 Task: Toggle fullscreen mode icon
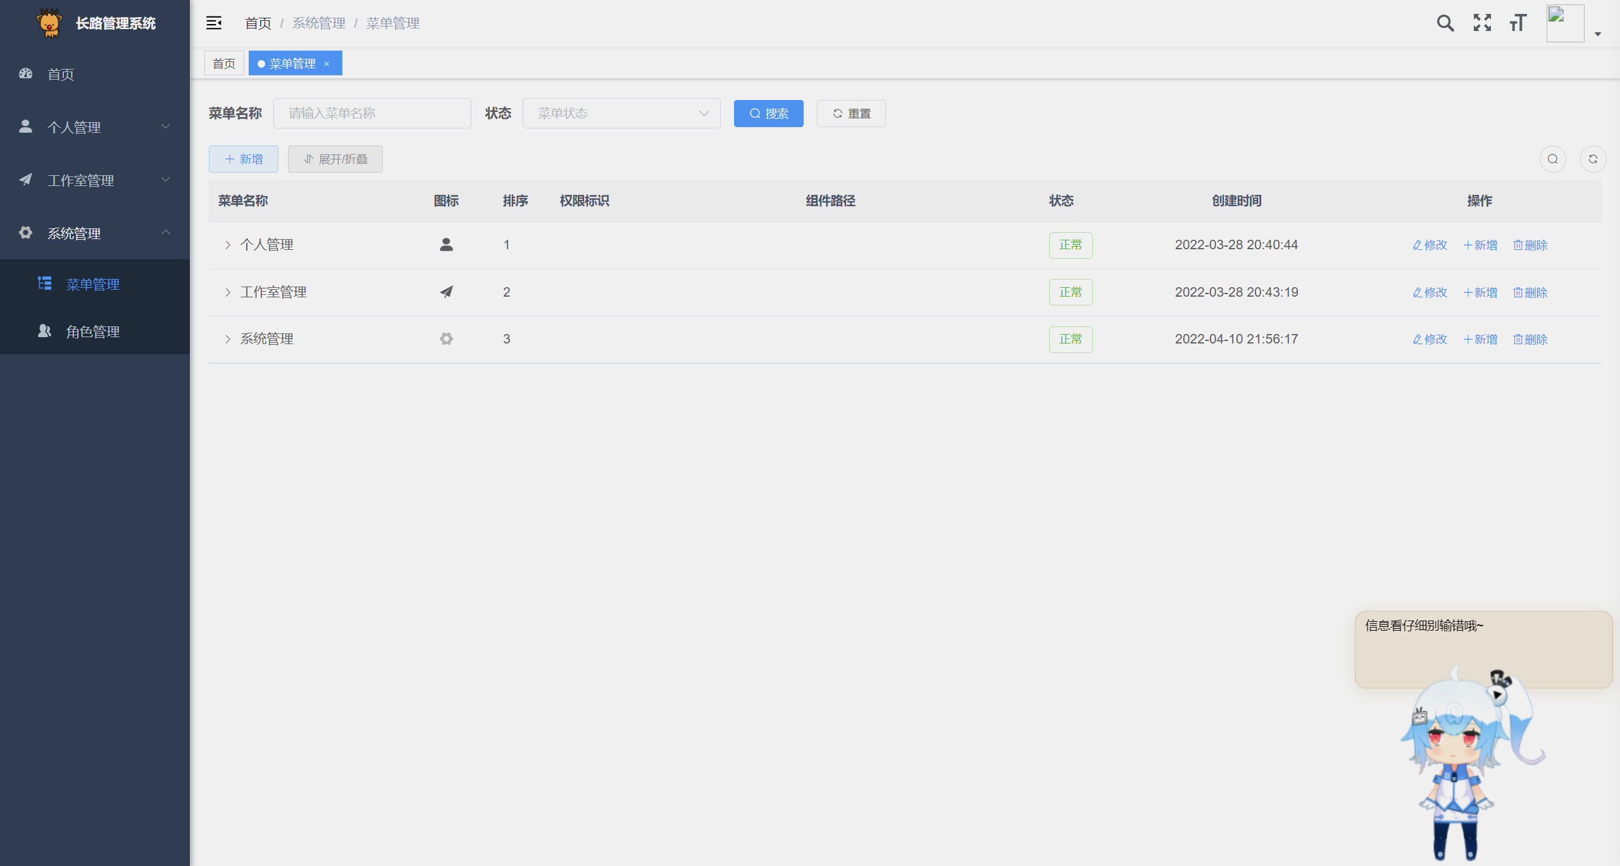point(1481,23)
